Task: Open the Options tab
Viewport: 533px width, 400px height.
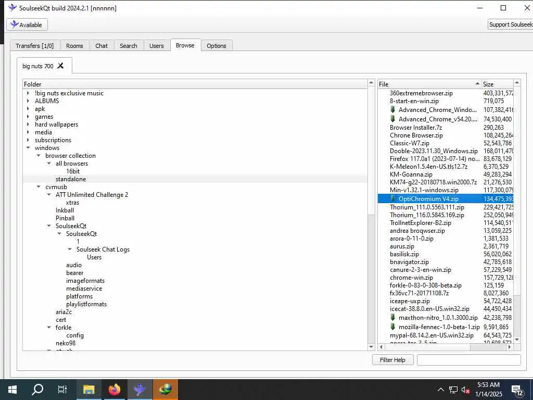Action: [217, 46]
